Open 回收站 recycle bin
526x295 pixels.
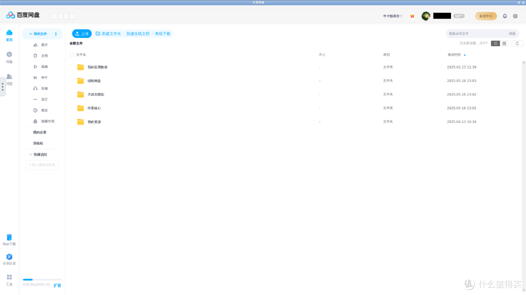click(x=38, y=143)
